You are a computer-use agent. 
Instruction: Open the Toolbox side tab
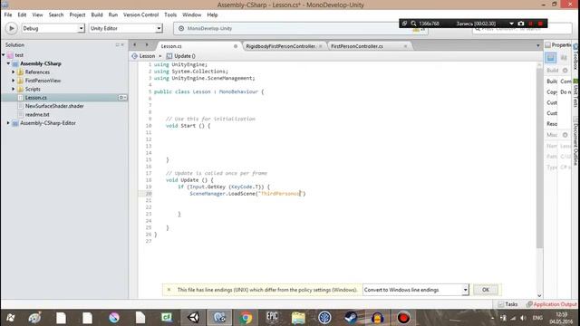coord(575,57)
